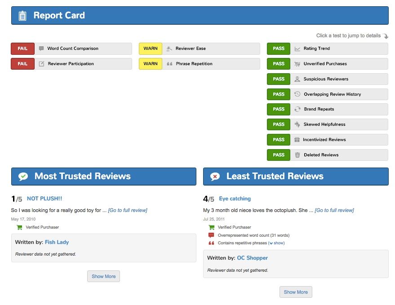Jump to the Reviewer Participation test
Screen dimensions: 395x305
(x=71, y=64)
